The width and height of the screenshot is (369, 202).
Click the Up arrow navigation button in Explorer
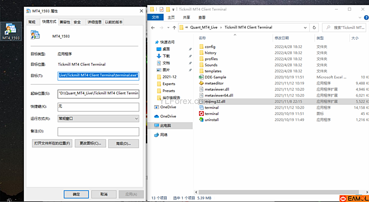coord(174,28)
